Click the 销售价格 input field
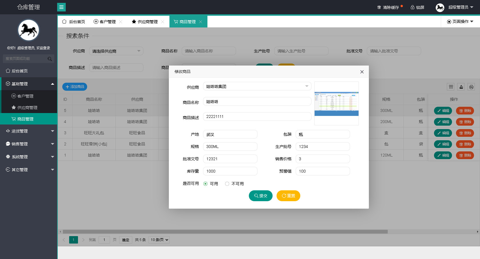Screen dimensions: 480x259 [323, 159]
